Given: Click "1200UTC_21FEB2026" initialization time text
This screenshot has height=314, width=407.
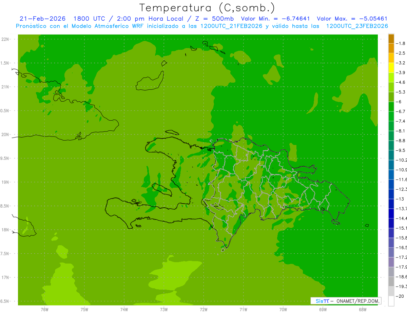Looking at the screenshot, I should click(x=231, y=26).
